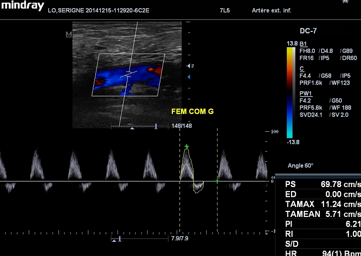Viewport: 361px width, 256px height.
Task: Select the PW1 pulsed wave parameter heading
Action: [306, 93]
